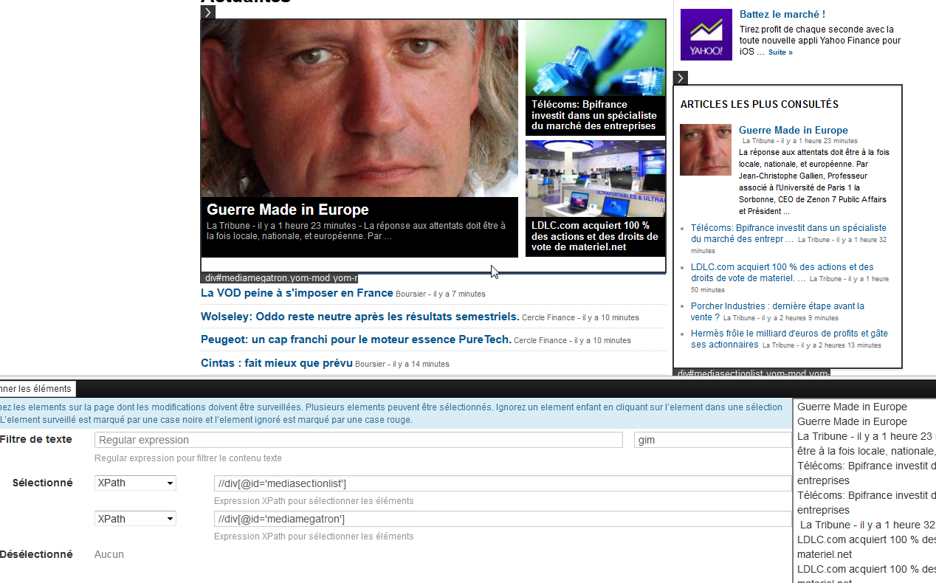936x583 pixels.
Task: Click the div#mediamegatron selection label
Action: pyautogui.click(x=279, y=278)
